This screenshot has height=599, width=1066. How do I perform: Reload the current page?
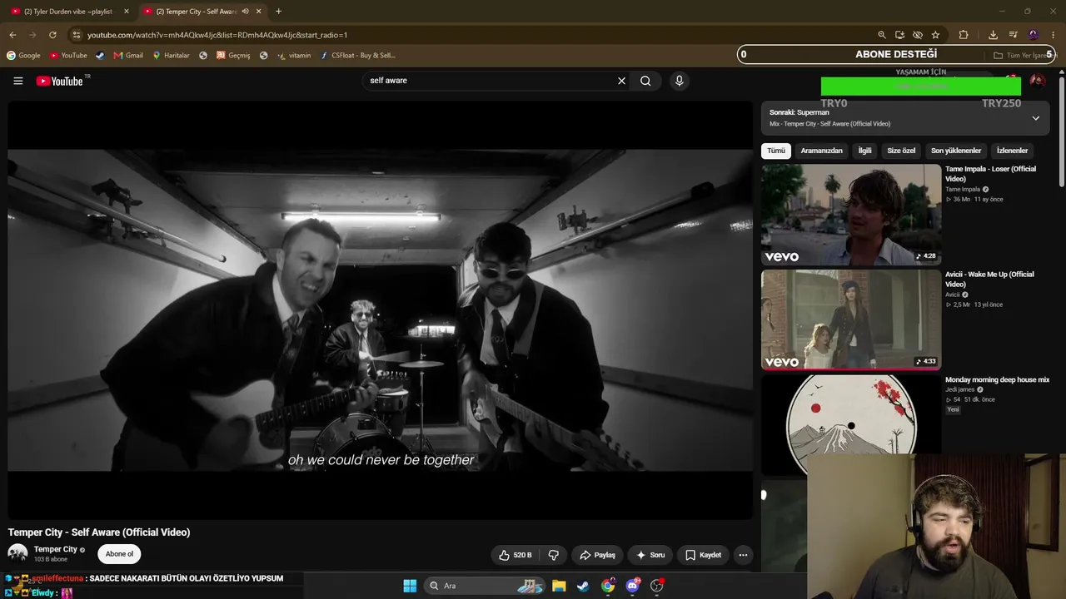(x=52, y=35)
